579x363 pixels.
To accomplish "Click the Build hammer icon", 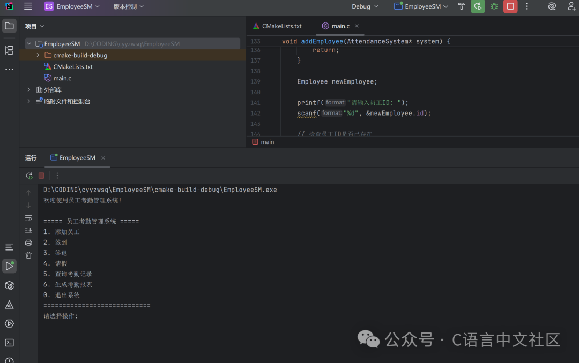I will 461,6.
